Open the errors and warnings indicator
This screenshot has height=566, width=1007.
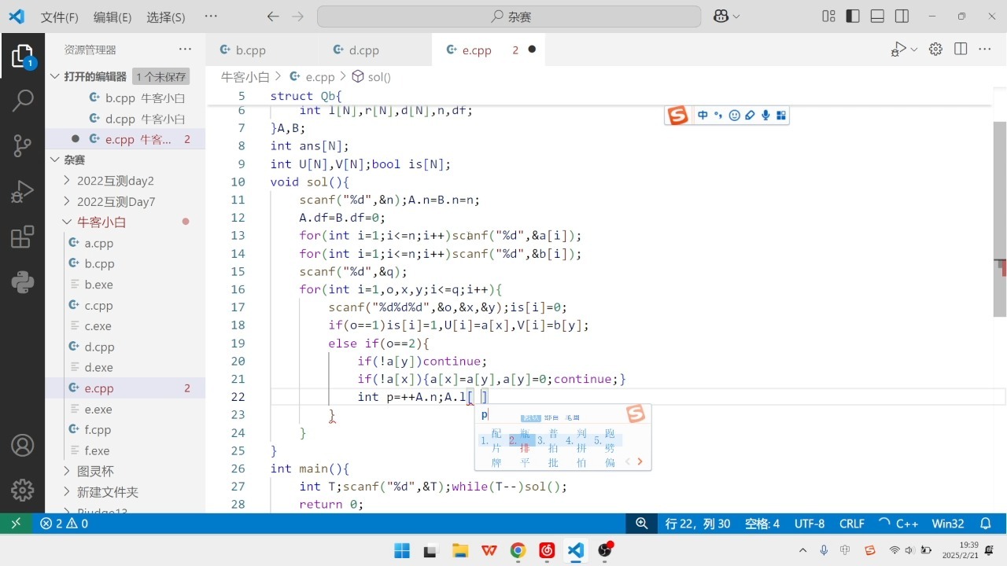tap(64, 524)
